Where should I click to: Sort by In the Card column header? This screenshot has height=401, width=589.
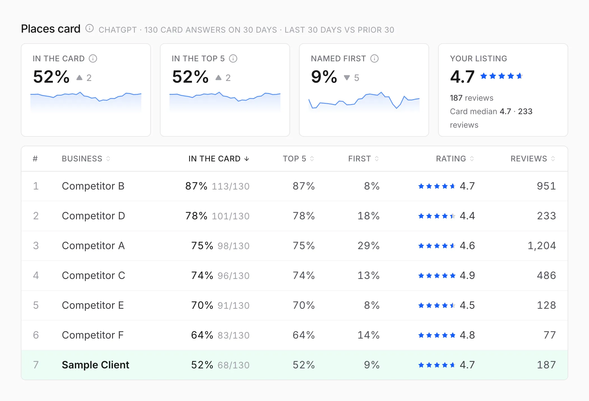coord(219,159)
